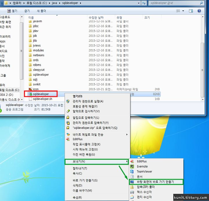The image size is (209, 201).
Task: Send to EditPlus in the submenu
Action: (x=142, y=161)
